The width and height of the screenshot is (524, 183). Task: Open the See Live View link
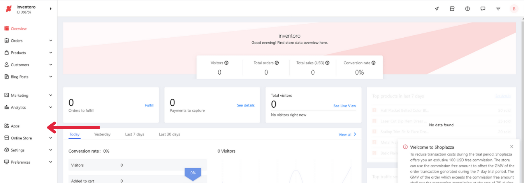345,106
